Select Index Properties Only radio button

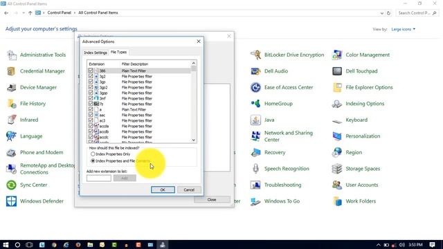(93, 154)
